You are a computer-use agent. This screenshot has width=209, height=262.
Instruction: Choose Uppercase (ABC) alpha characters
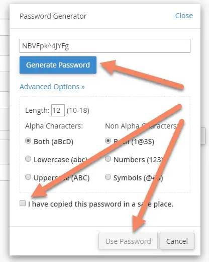coord(28,177)
